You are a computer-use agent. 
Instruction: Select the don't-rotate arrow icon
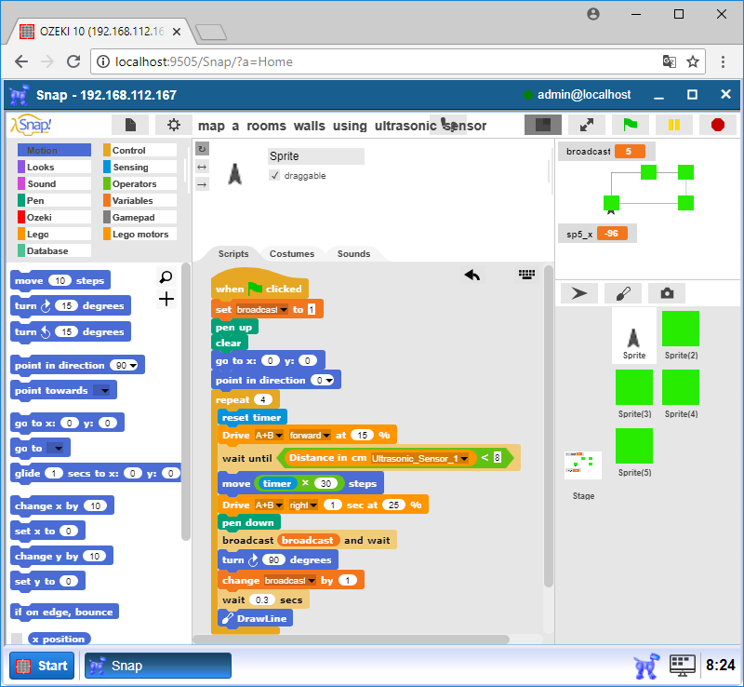202,184
